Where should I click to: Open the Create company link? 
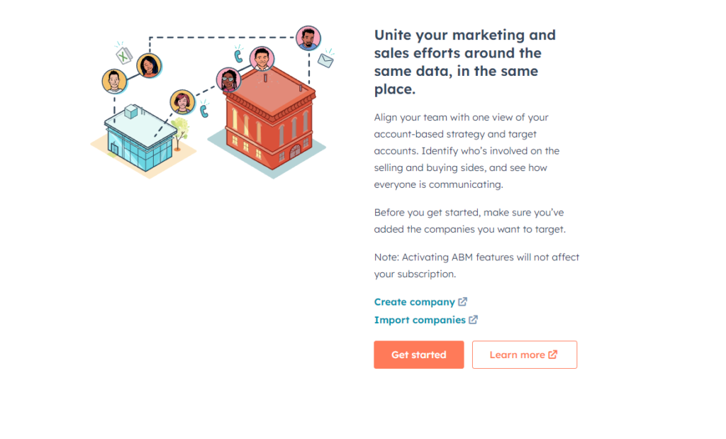tap(415, 302)
